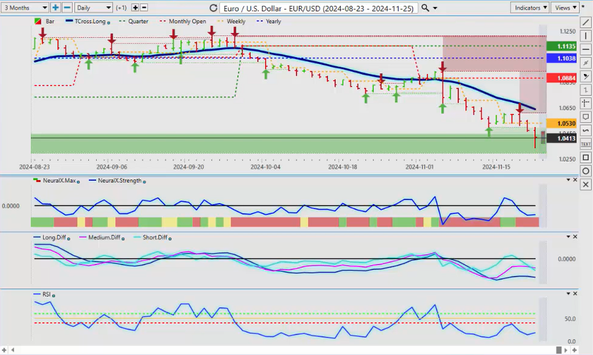Screen dimensions: 593x355
Task: Open the Indicators menu
Action: 530,8
